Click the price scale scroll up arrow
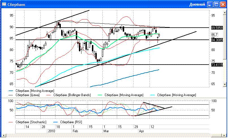The width and height of the screenshot is (228, 139). pyautogui.click(x=225, y=13)
